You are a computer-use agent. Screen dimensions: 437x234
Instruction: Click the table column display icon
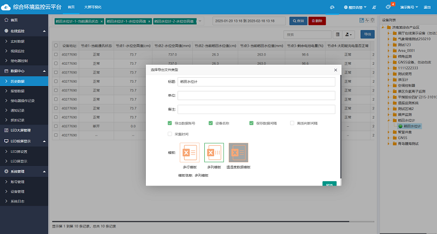point(338,34)
